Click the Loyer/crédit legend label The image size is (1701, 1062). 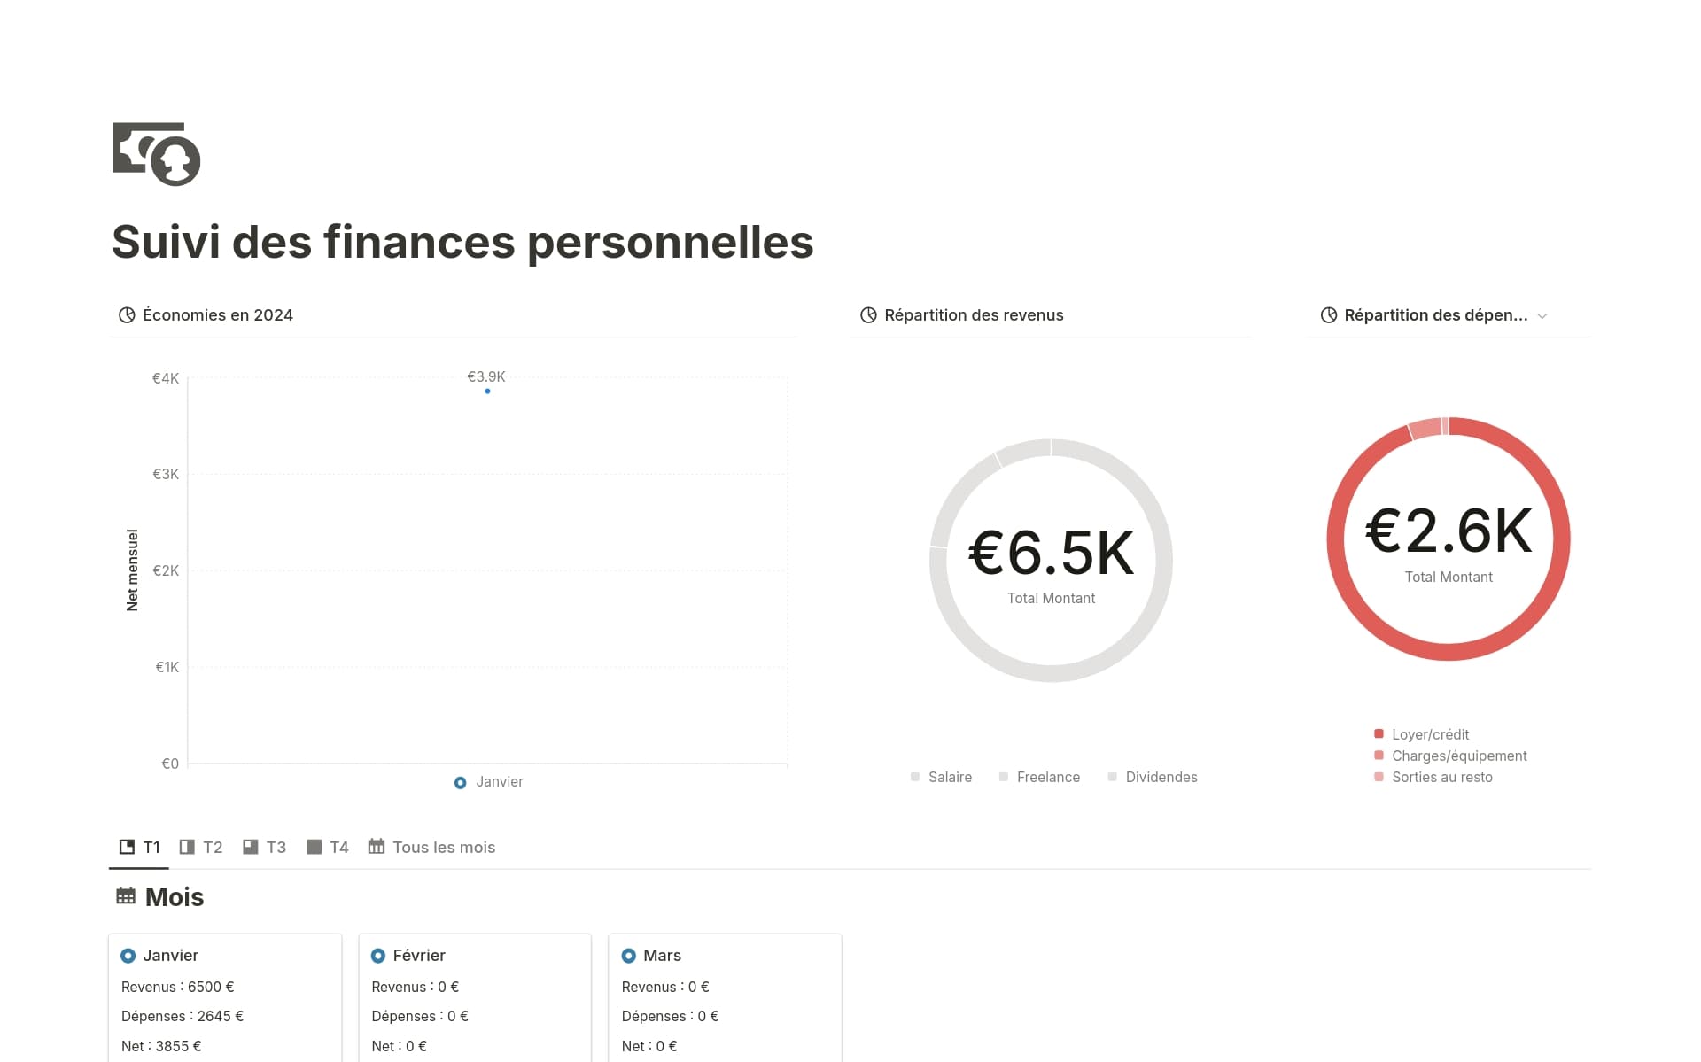(x=1430, y=734)
